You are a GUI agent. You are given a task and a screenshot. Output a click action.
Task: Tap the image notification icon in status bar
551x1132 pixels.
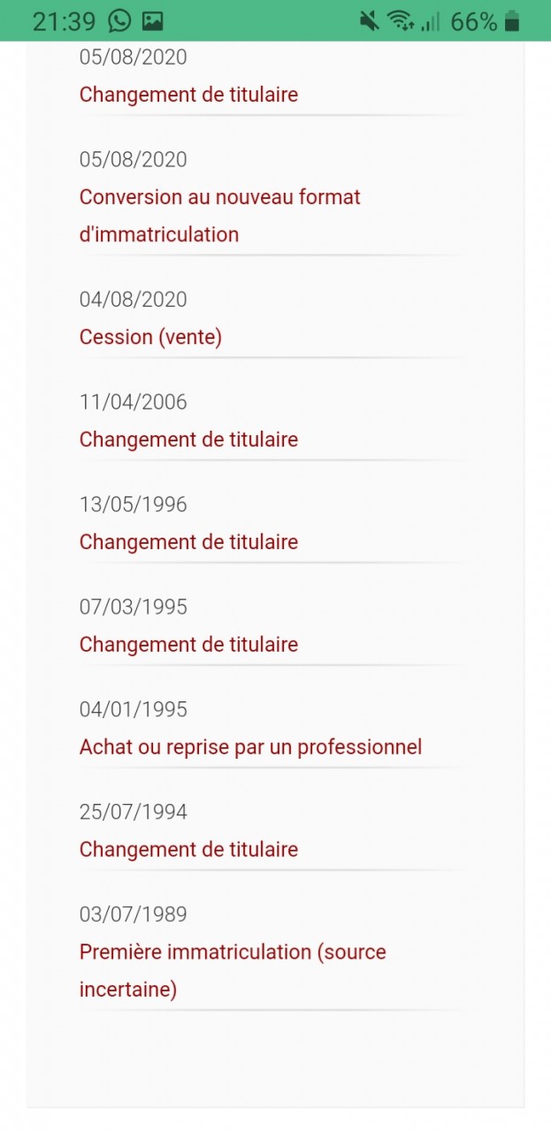click(x=152, y=21)
